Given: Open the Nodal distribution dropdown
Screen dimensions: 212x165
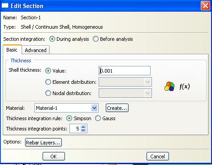Looking at the screenshot, I should (125, 93).
